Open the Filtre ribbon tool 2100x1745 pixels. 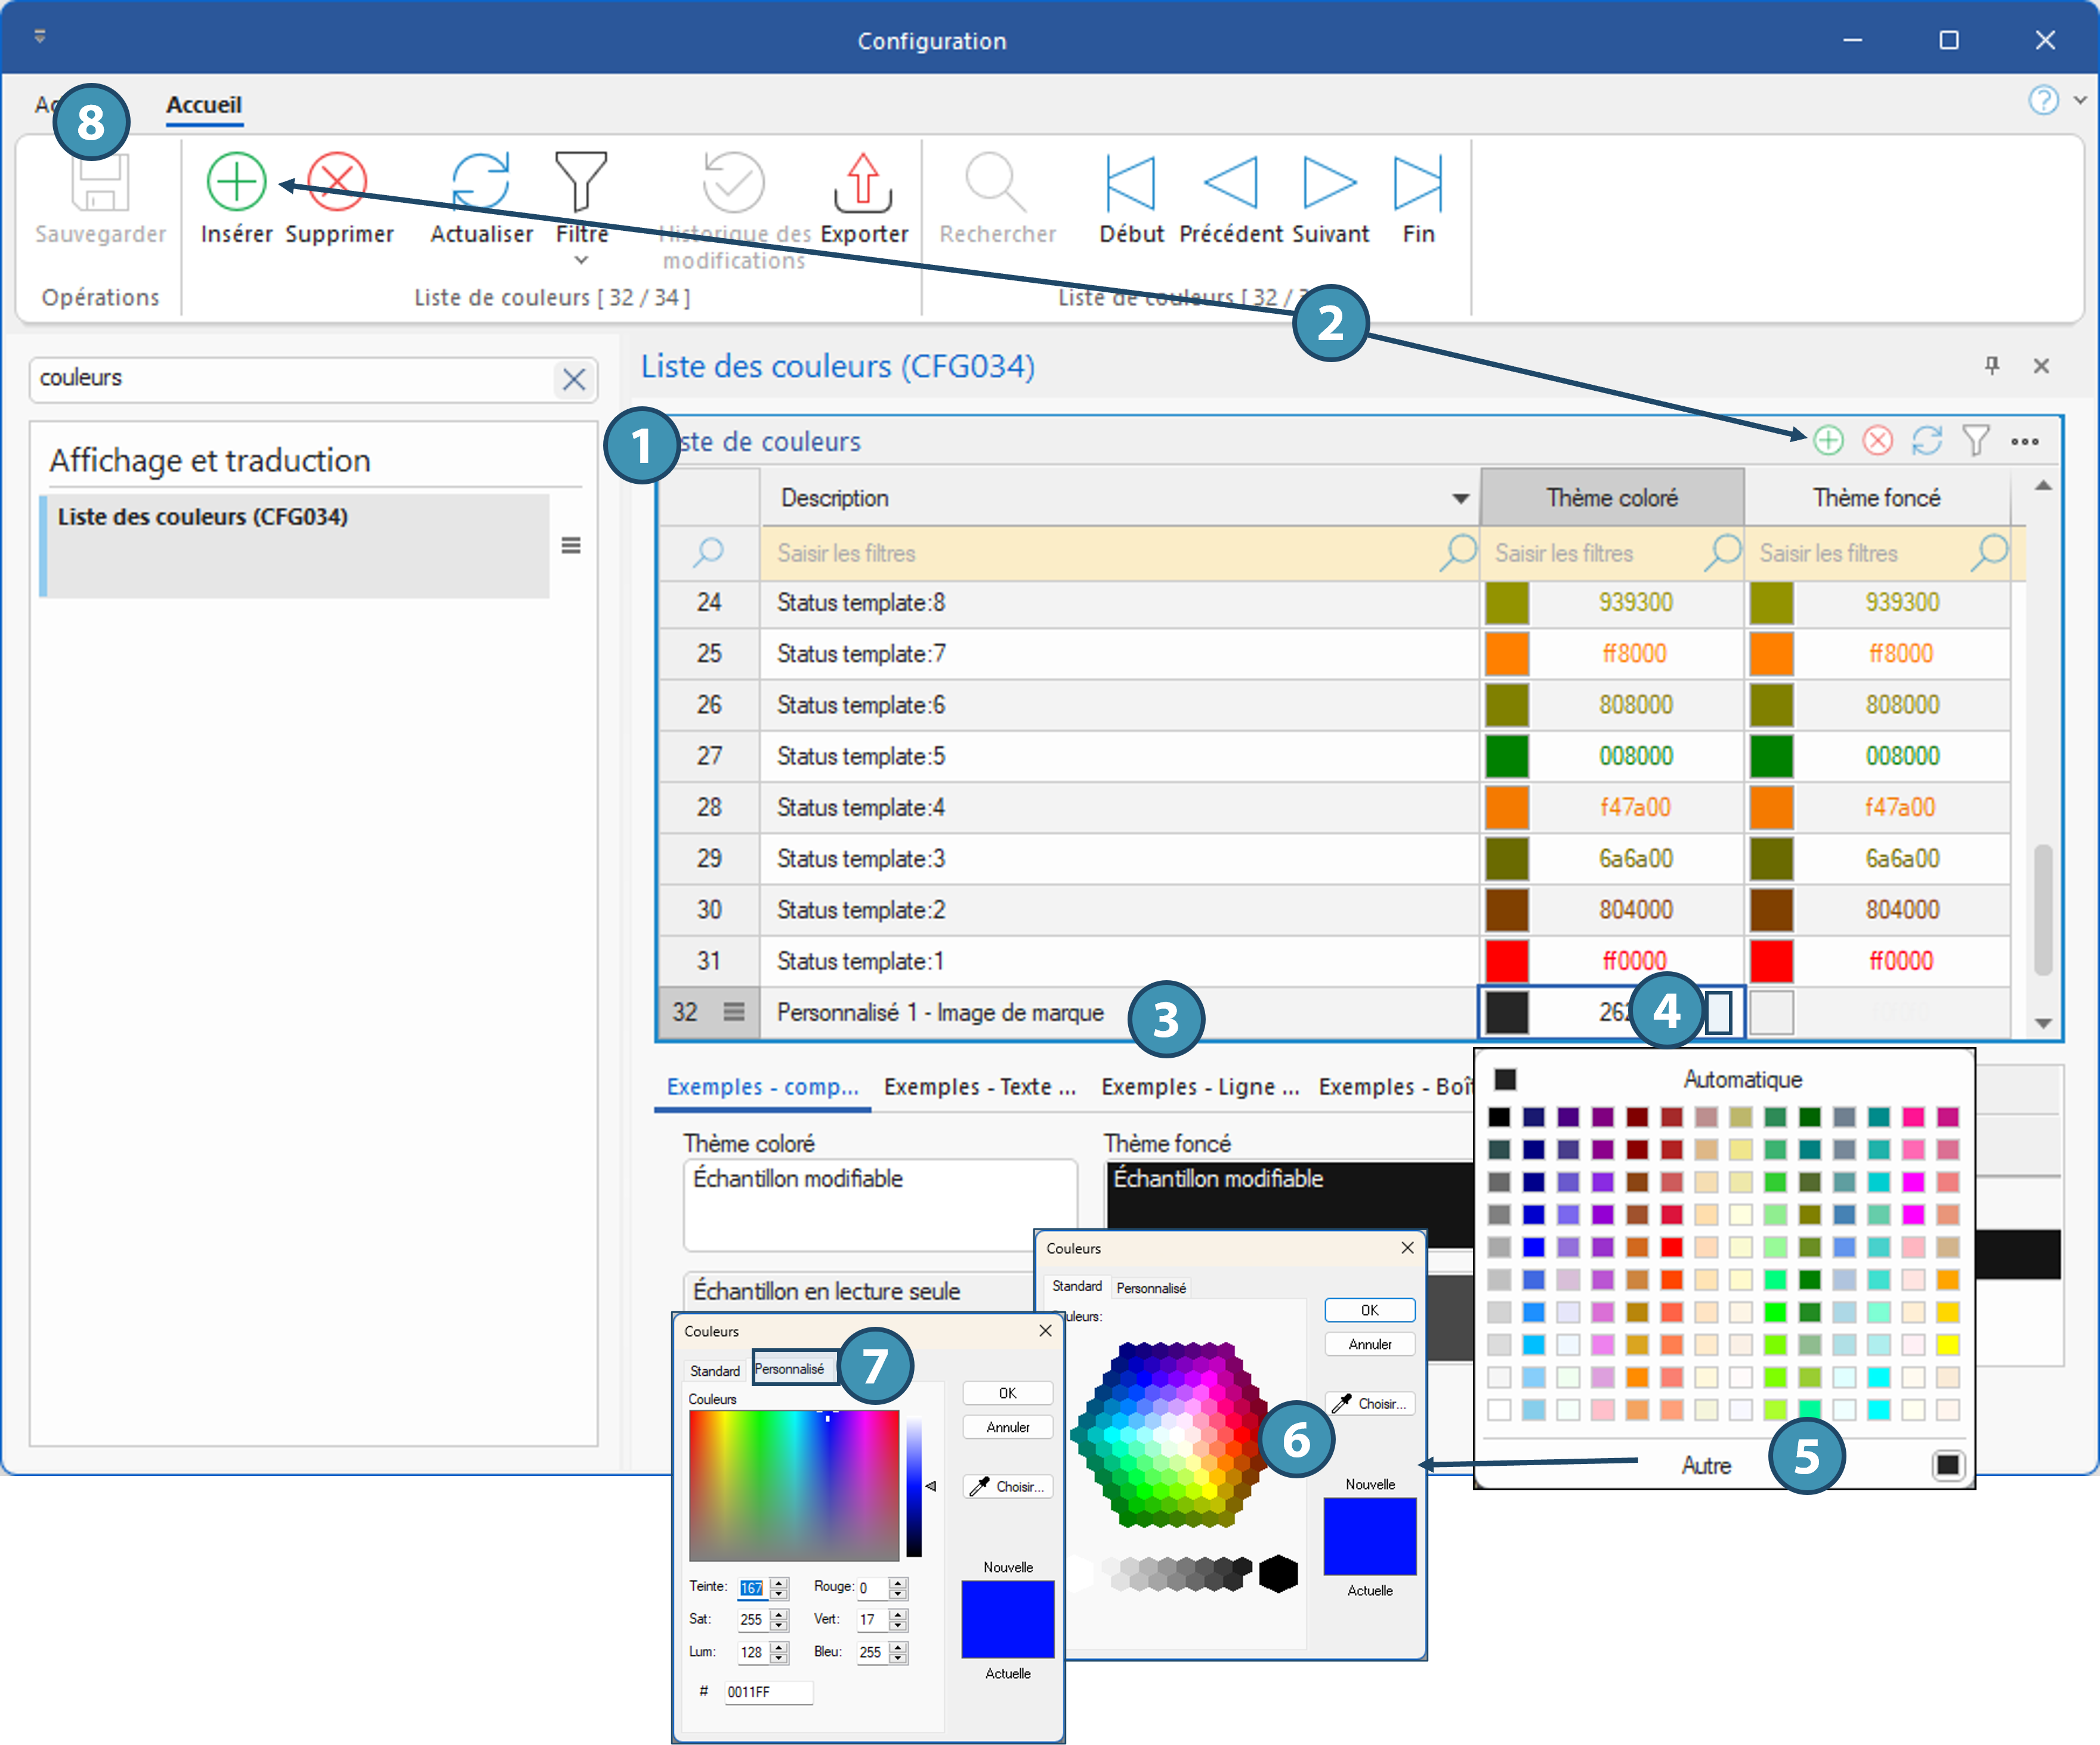point(581,182)
